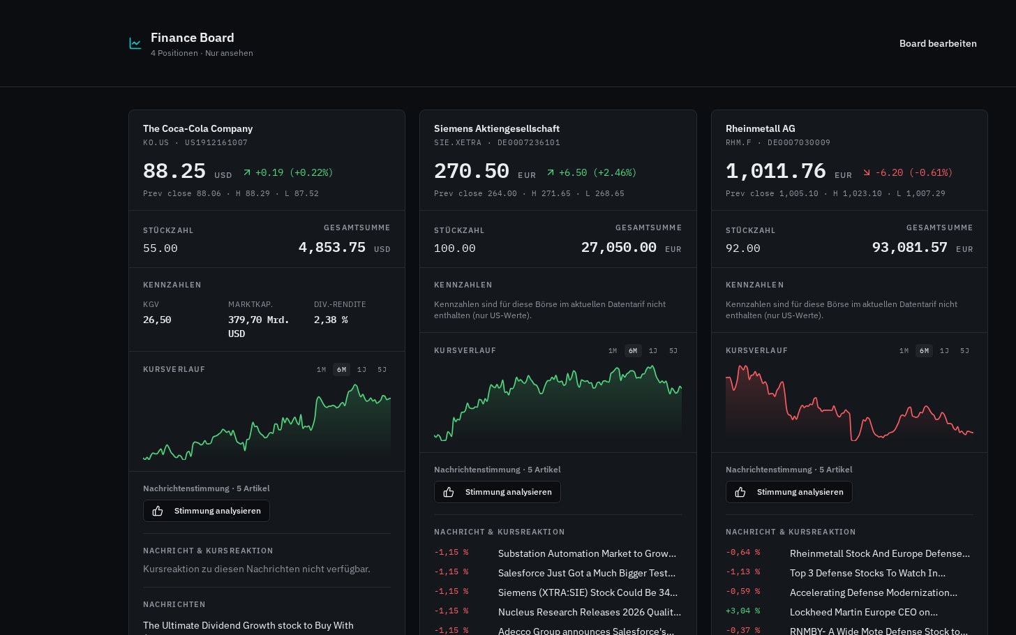Select 1M range on Coca-Cola chart
The image size is (1016, 635).
[x=321, y=370]
